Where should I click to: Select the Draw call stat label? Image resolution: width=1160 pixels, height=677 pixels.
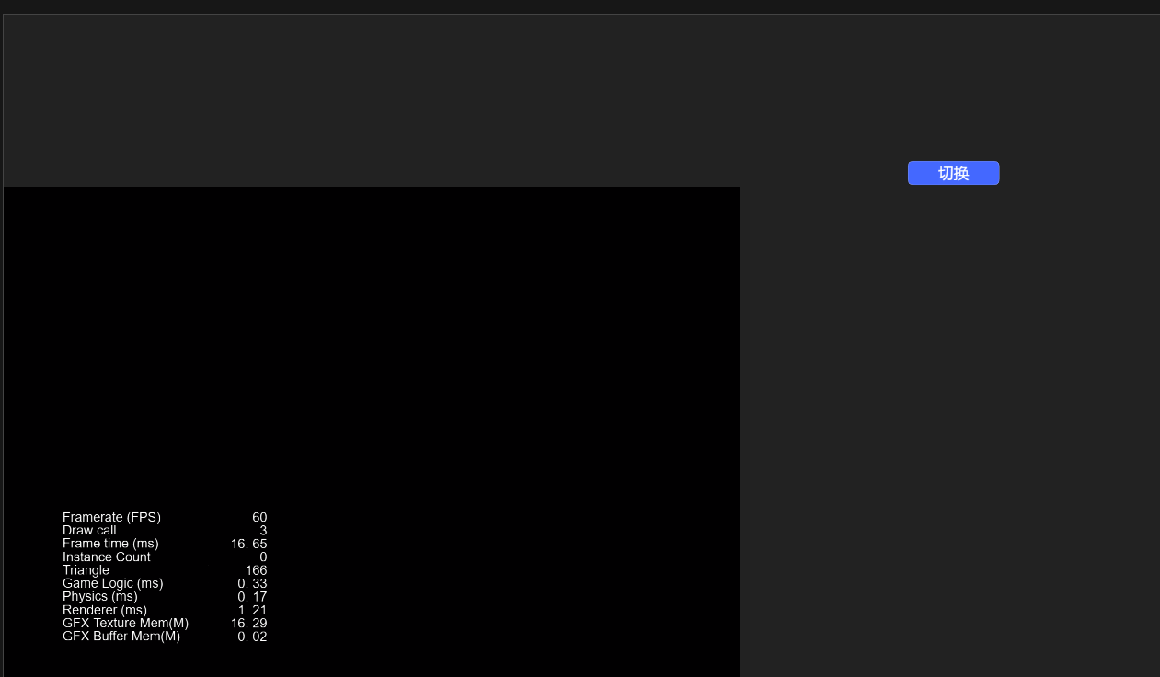(x=89, y=530)
